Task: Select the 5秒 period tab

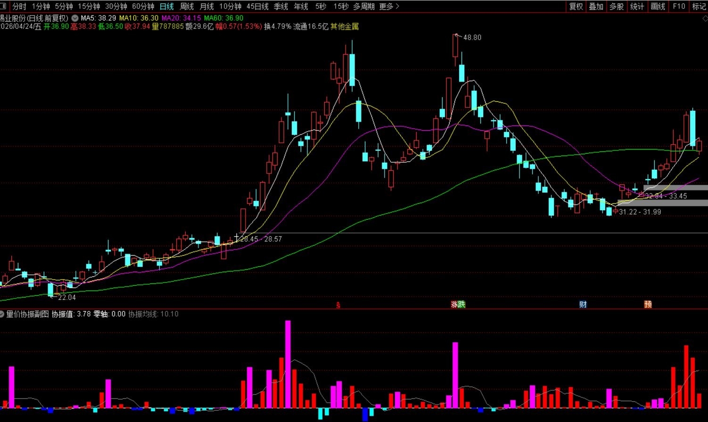Action: click(x=321, y=6)
